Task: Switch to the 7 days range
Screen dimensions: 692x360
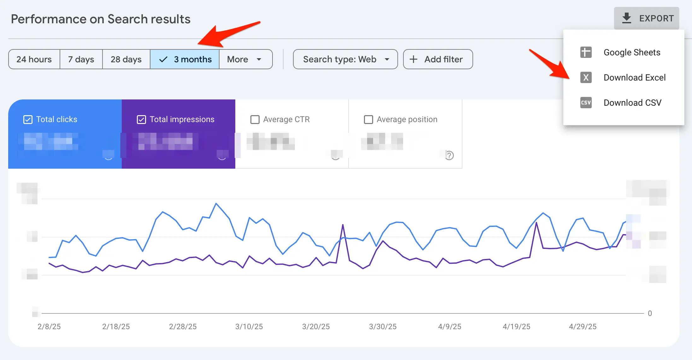Action: pos(81,59)
